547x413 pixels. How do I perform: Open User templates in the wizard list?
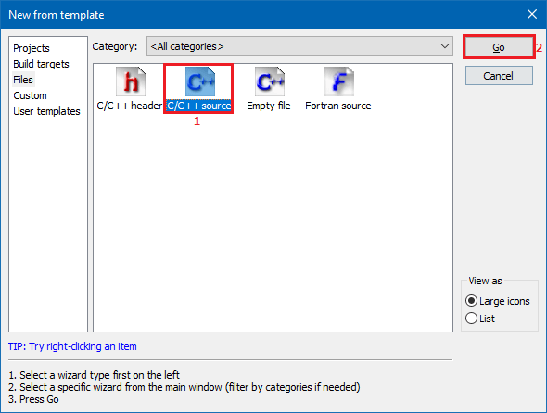(46, 111)
